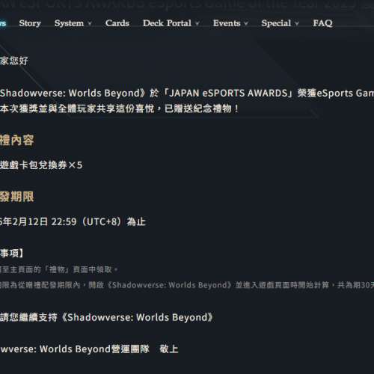The image size is (374, 374).
Task: Expand the System dropdown arrow
Action: click(90, 23)
